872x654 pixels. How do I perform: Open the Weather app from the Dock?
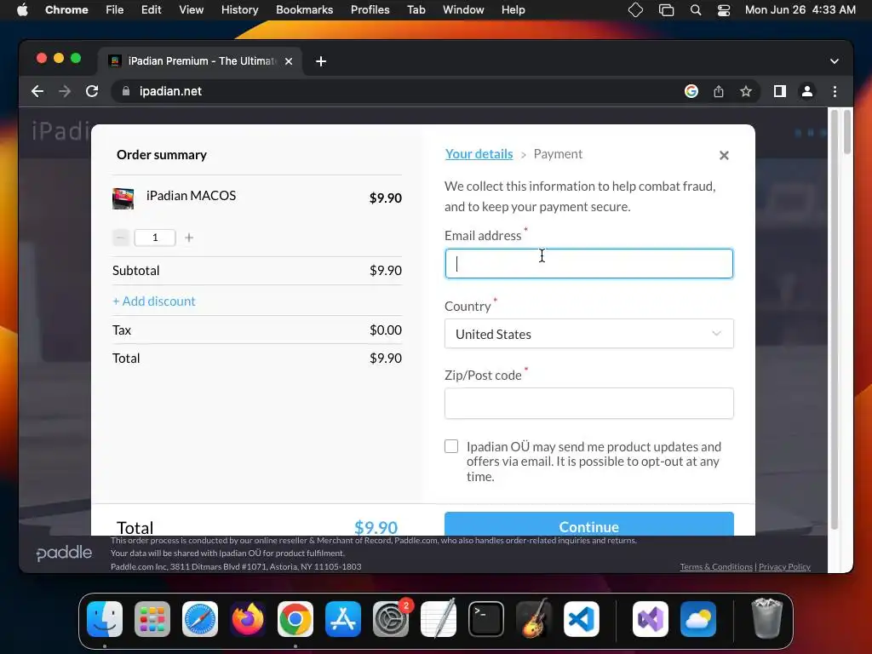pyautogui.click(x=698, y=619)
